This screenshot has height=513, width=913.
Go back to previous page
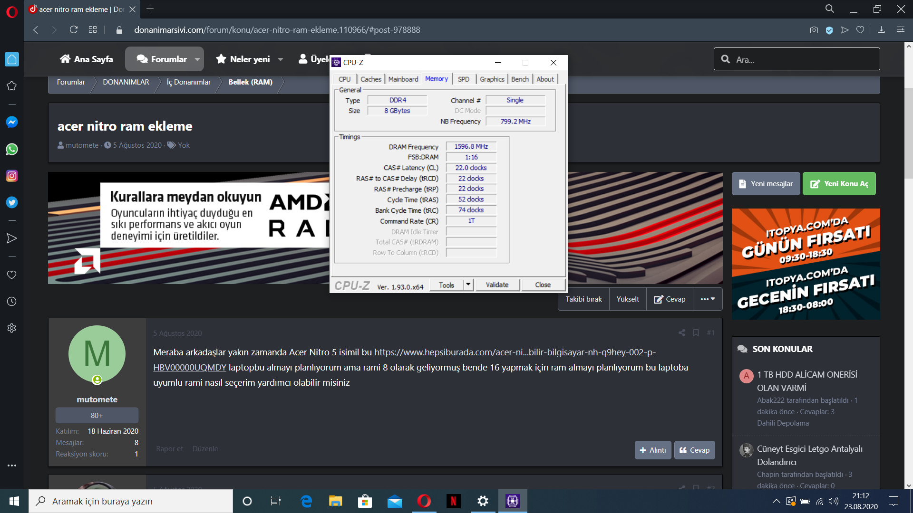point(36,29)
